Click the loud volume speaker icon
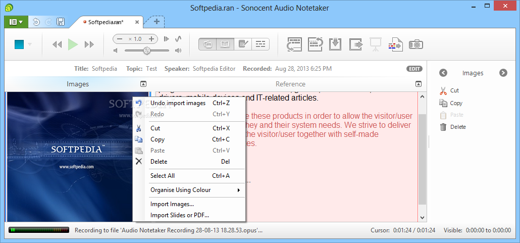520x243 pixels. [x=178, y=51]
